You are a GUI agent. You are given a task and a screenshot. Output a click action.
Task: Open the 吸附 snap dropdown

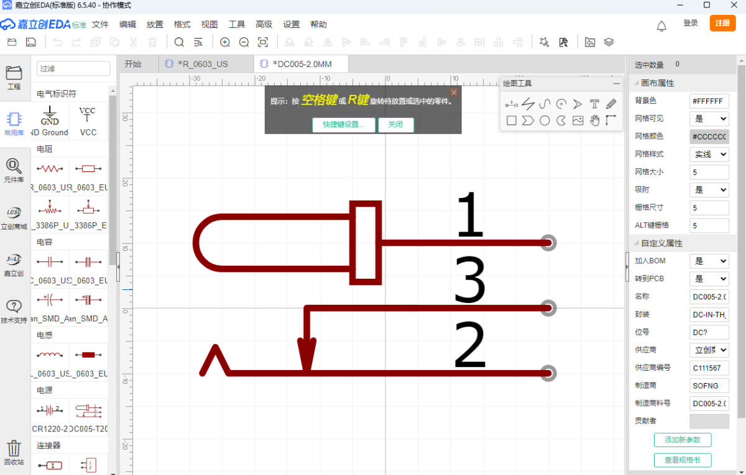point(709,190)
